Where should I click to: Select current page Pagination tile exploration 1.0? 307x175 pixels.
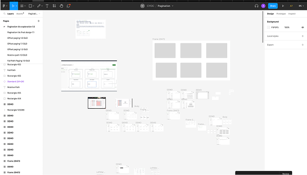(x=21, y=27)
